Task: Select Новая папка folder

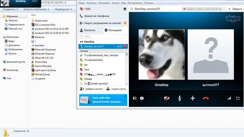Action: tap(40, 21)
